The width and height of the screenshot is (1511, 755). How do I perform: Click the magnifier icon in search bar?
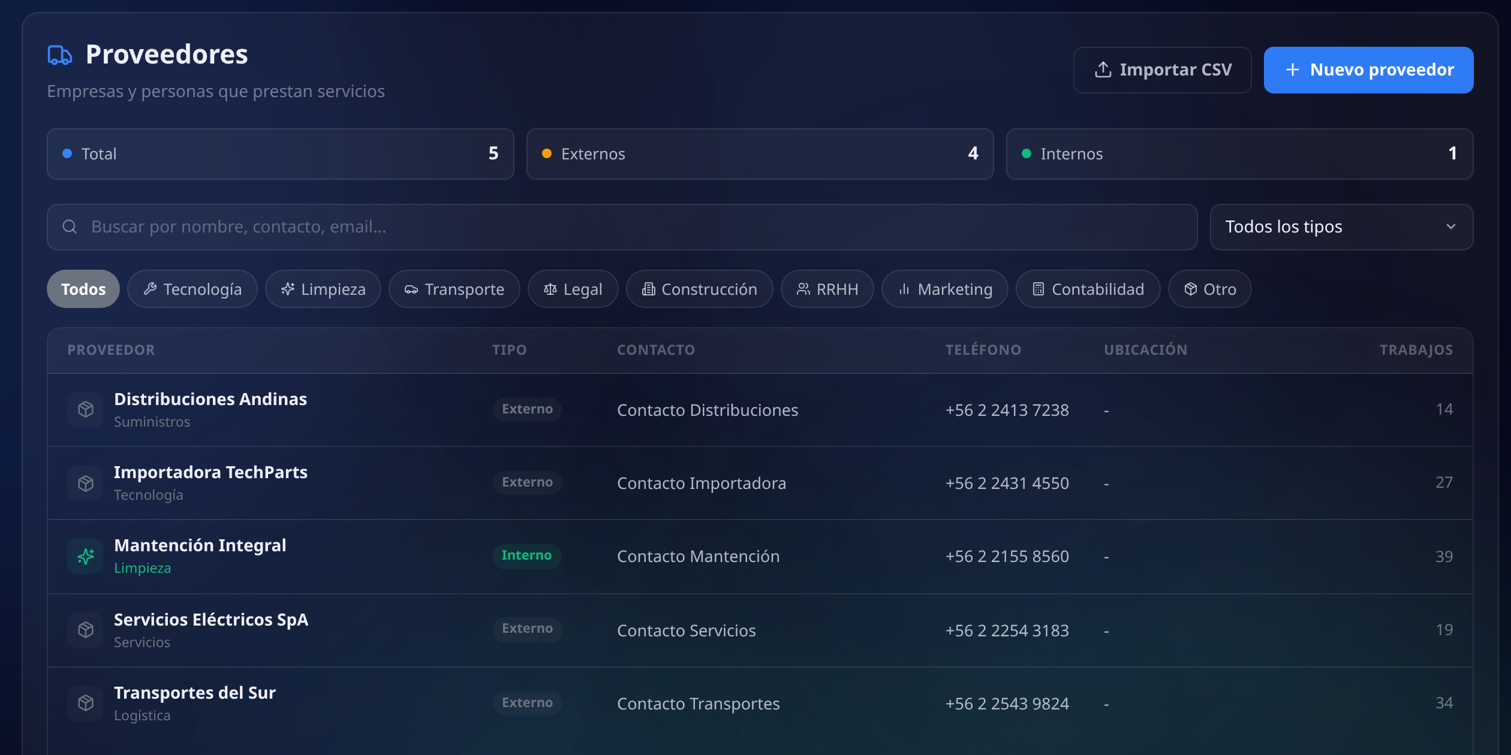tap(70, 226)
